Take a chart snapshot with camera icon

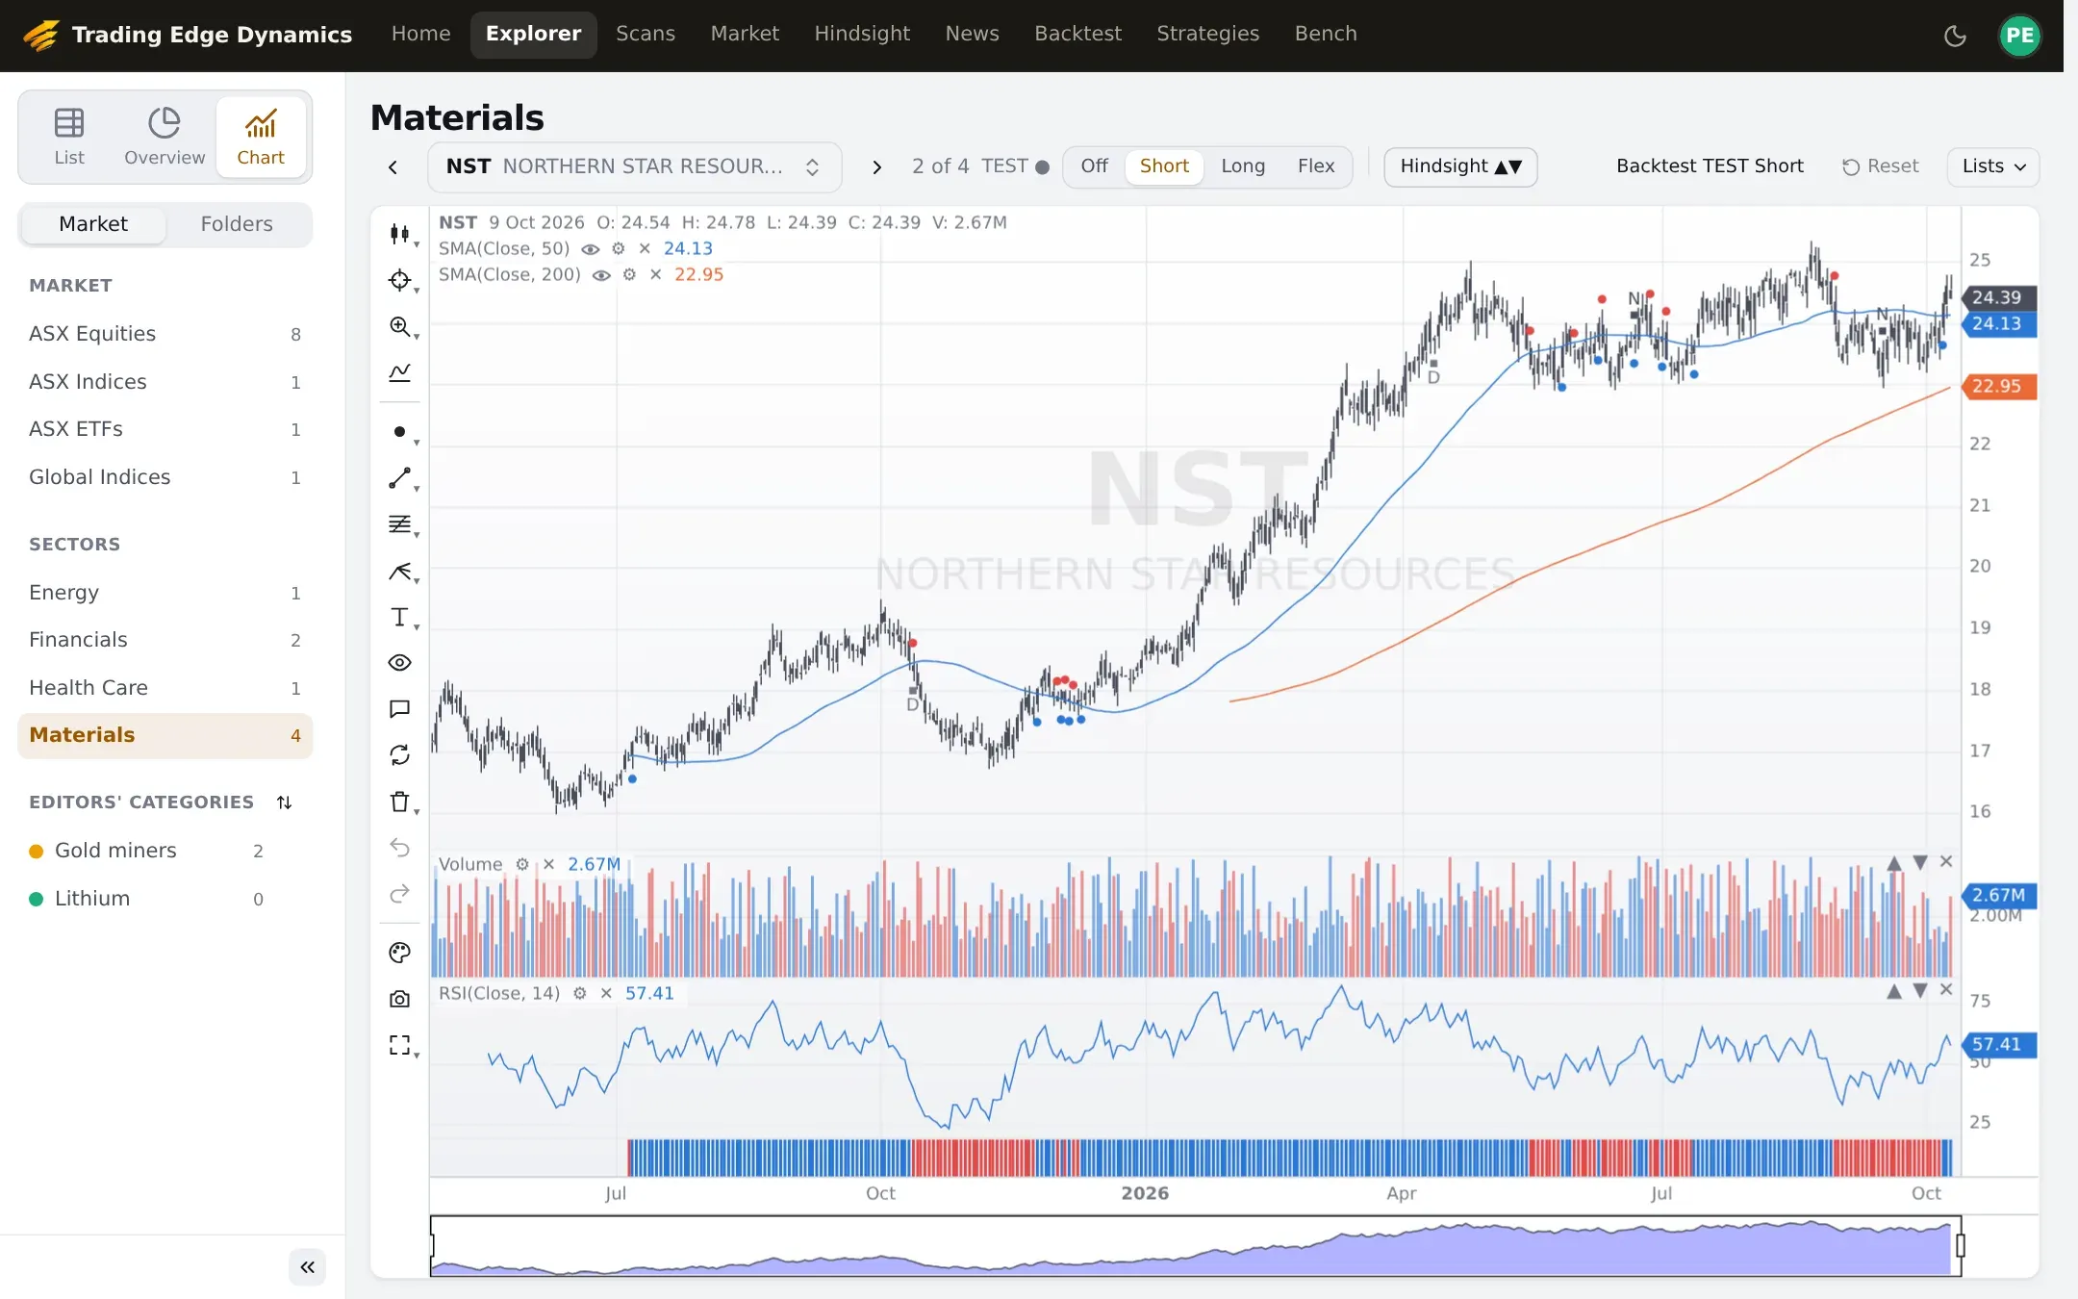[399, 999]
